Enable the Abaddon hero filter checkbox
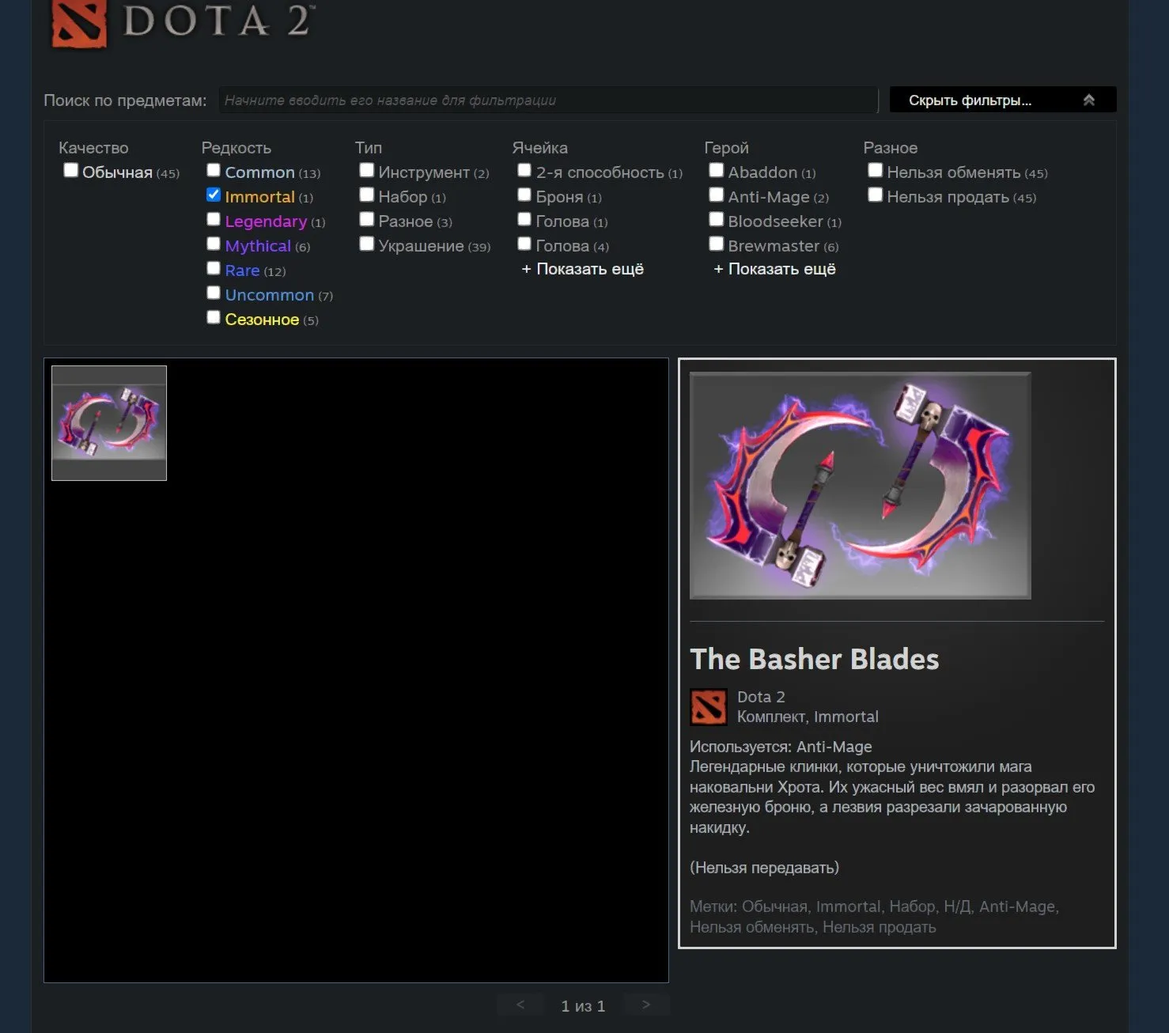1169x1033 pixels. coord(717,170)
